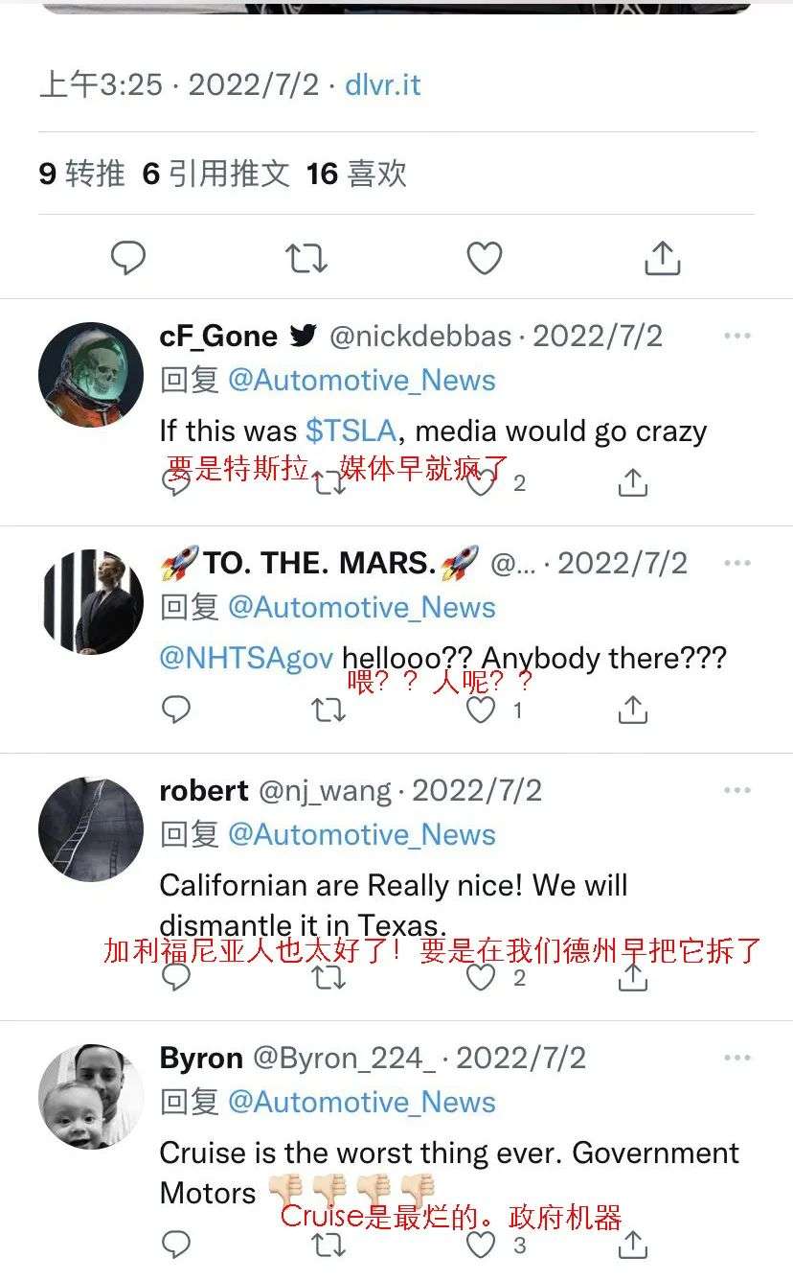Open more options for cF_Gone's reply
793x1281 pixels.
click(737, 336)
